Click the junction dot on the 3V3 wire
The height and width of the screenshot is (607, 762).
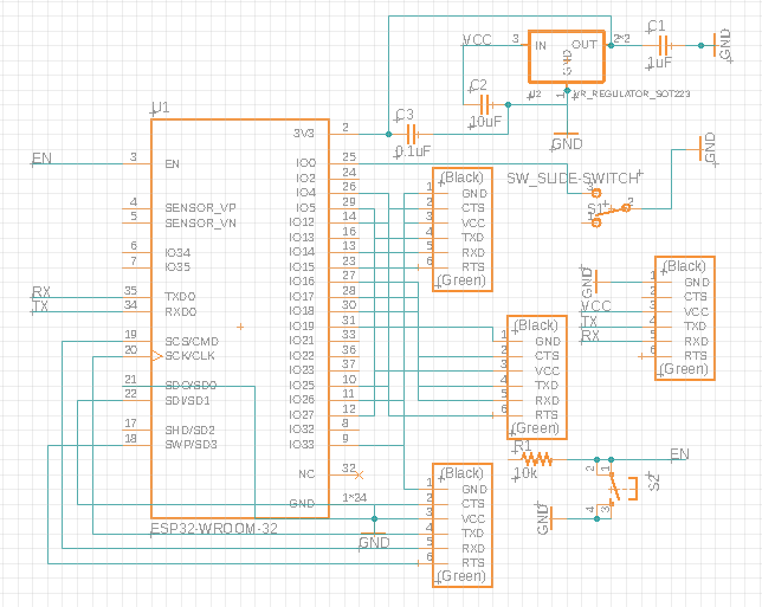(389, 134)
